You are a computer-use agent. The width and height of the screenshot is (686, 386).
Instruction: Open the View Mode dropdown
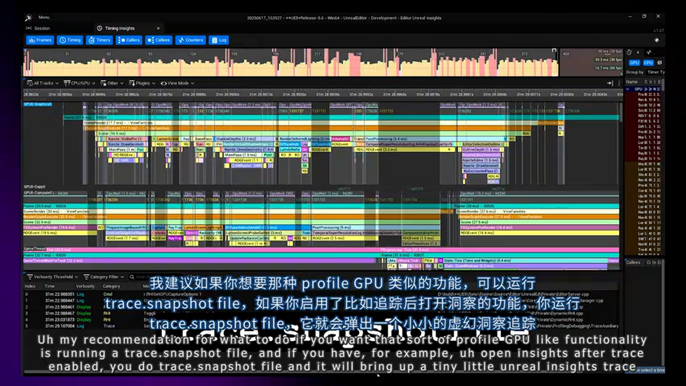(x=177, y=83)
